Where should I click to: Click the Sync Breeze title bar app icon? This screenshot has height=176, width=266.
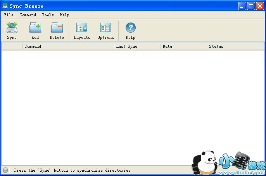5,6
